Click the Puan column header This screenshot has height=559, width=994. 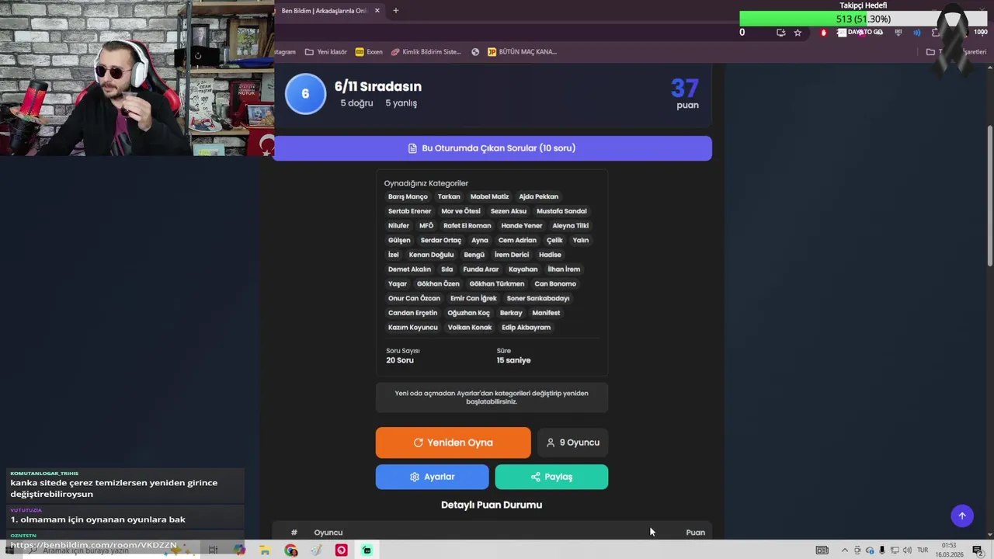(695, 533)
